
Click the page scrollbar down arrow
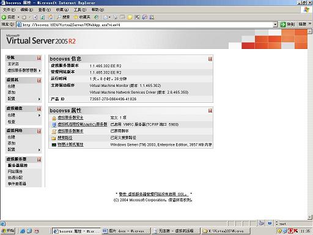pos(310,217)
